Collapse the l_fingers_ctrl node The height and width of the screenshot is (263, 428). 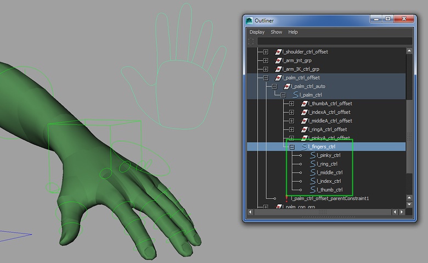[x=292, y=147]
